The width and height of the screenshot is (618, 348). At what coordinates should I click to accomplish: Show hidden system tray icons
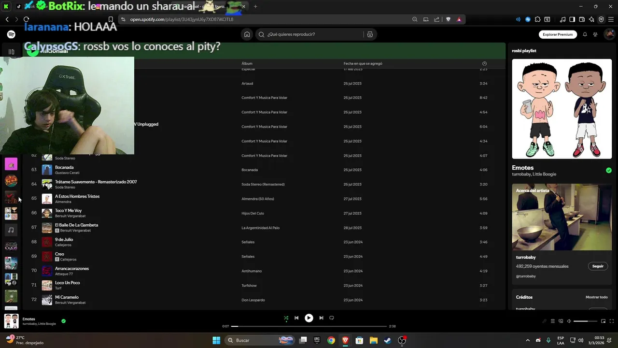click(527, 340)
